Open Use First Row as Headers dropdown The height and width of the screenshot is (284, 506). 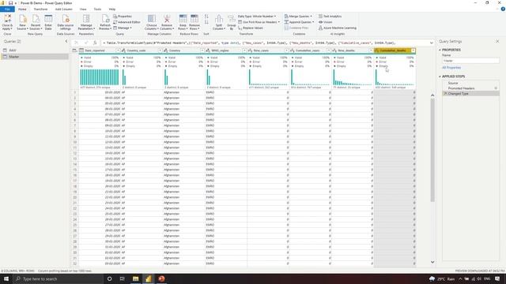click(x=259, y=22)
